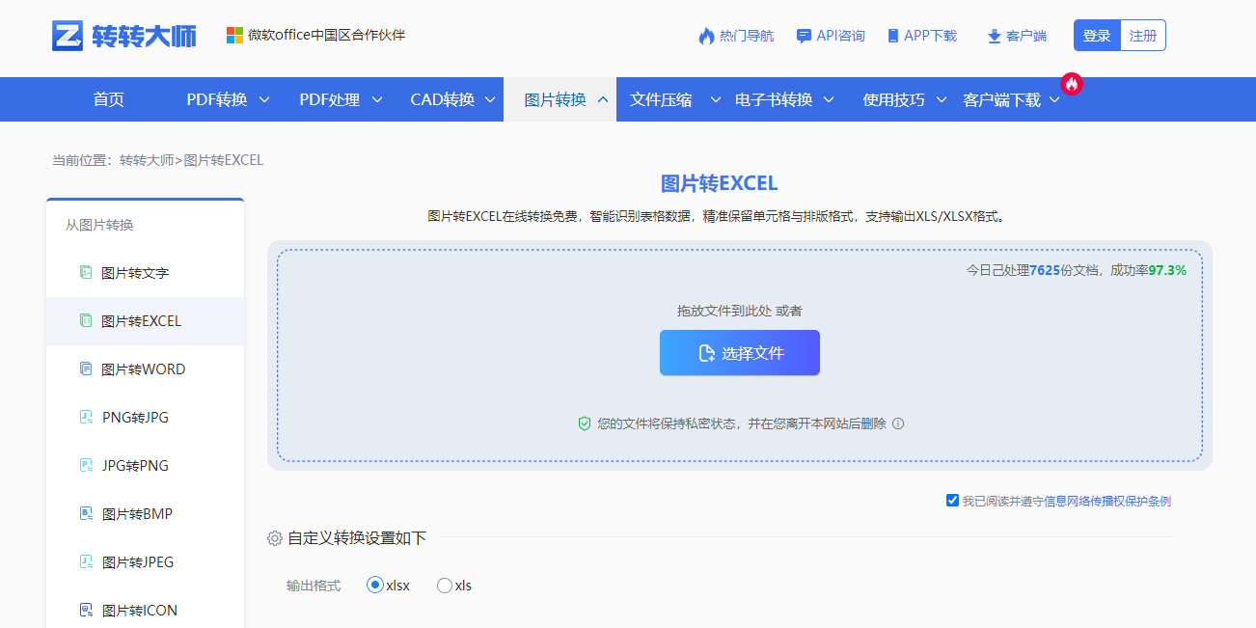Select the xlsx output format radio
The image size is (1256, 628).
pos(375,586)
